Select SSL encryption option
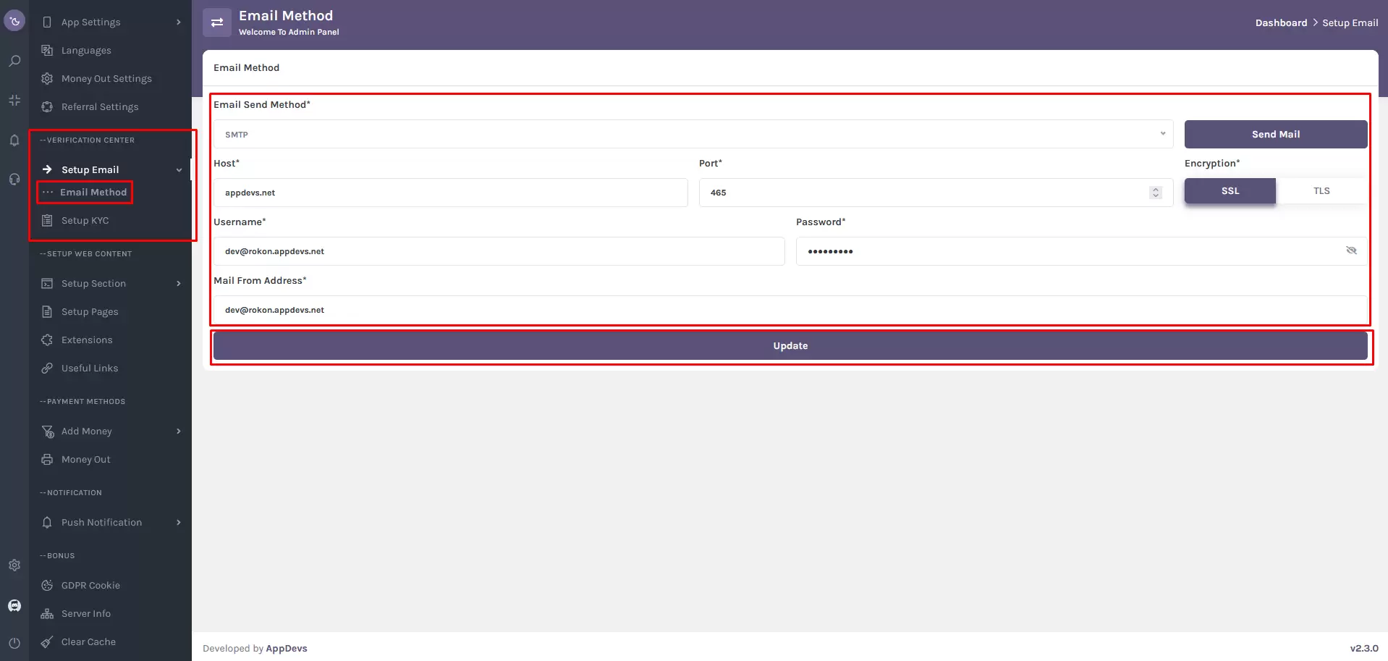Image resolution: width=1388 pixels, height=661 pixels. (1230, 191)
